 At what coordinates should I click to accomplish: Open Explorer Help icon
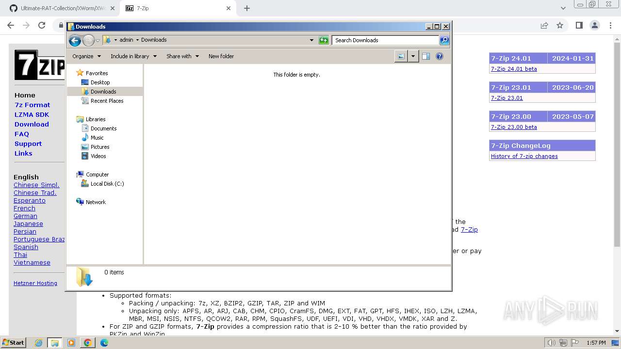coord(440,56)
